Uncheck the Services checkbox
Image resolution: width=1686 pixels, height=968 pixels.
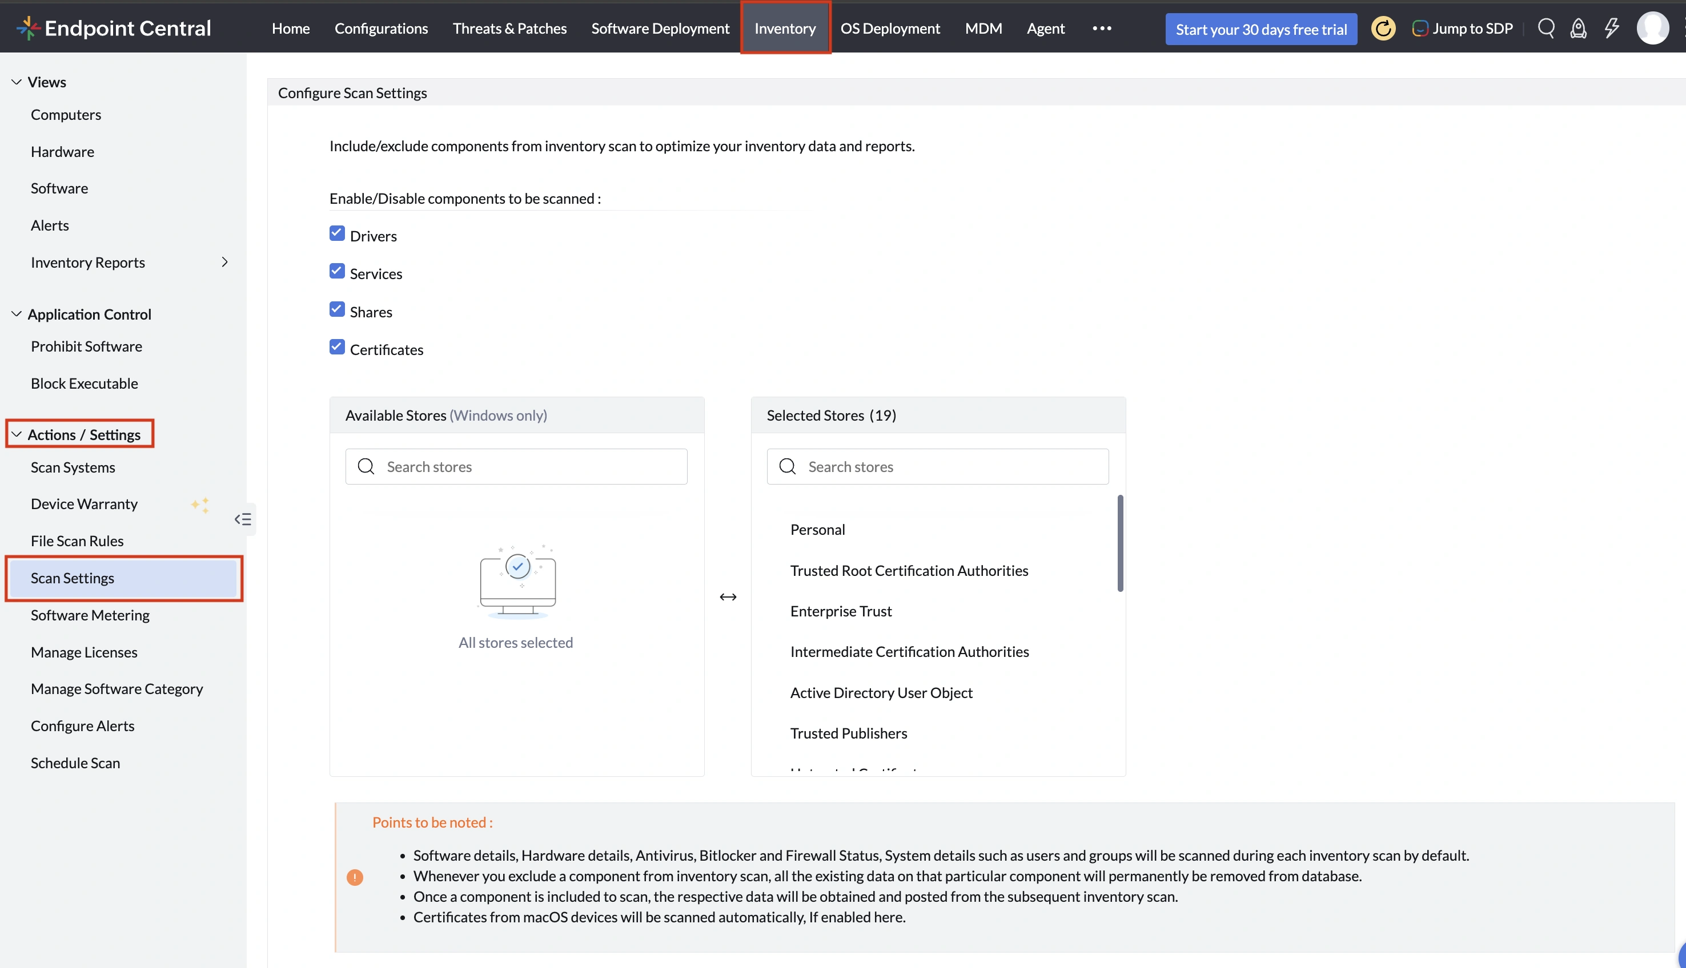[337, 271]
